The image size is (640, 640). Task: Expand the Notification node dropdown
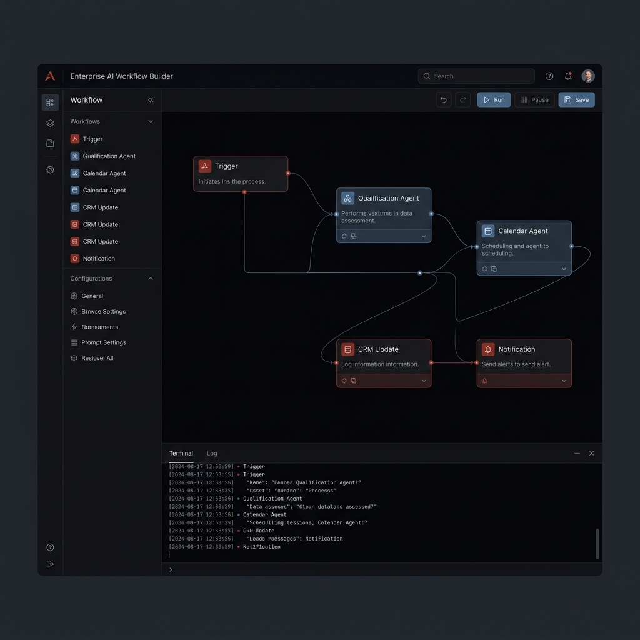coord(564,380)
